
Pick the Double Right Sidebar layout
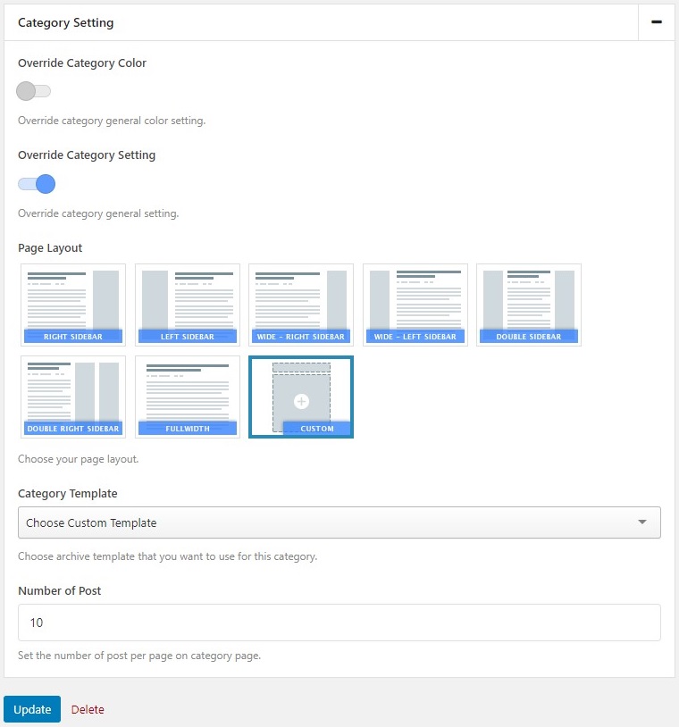coord(73,397)
